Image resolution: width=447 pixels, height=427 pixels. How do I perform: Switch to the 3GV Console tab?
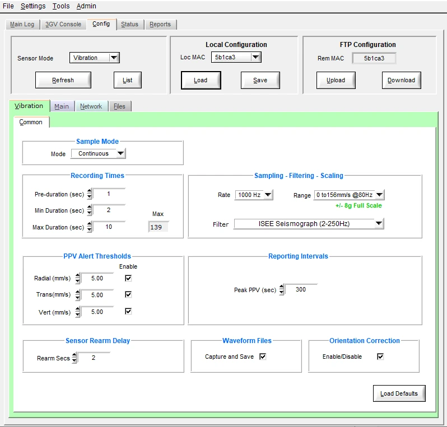63,25
